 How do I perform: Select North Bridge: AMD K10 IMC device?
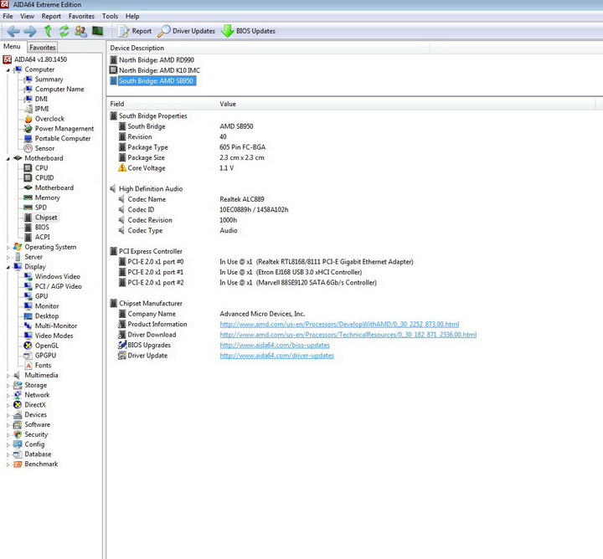tap(159, 70)
